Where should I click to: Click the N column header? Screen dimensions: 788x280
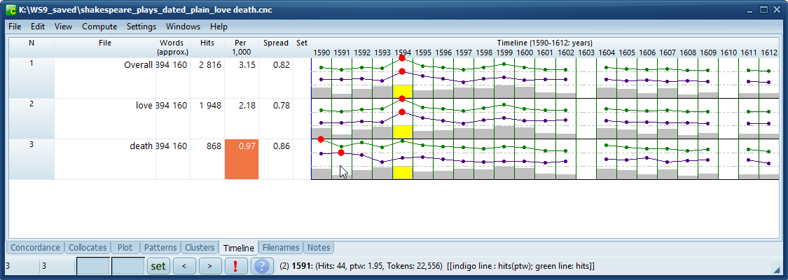point(31,47)
